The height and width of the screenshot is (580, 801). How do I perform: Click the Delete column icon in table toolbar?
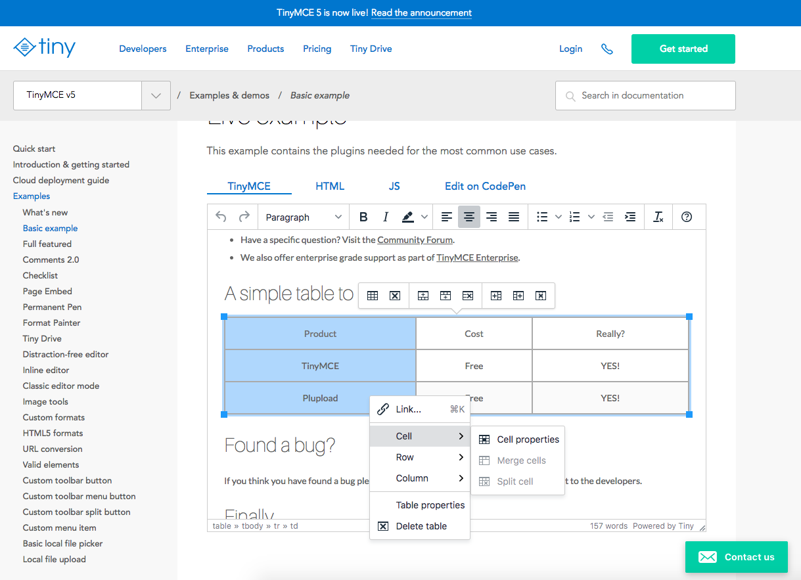point(541,296)
